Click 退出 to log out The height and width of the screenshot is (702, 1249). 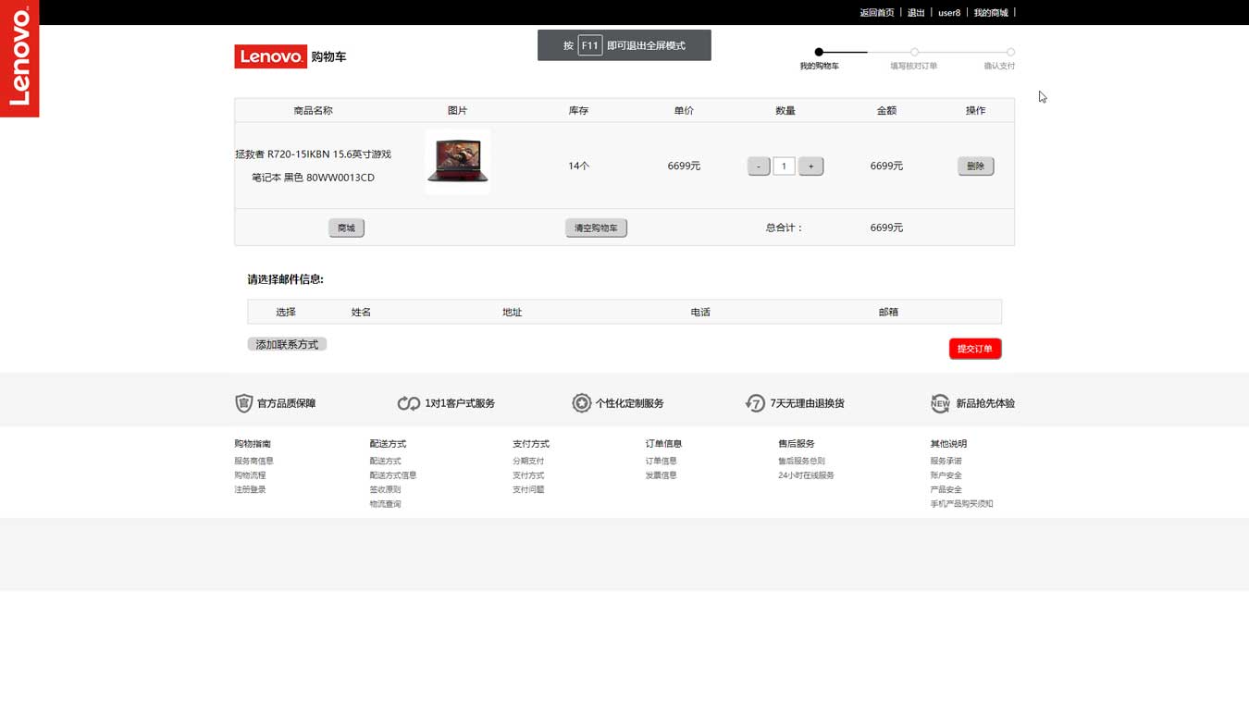coord(916,13)
